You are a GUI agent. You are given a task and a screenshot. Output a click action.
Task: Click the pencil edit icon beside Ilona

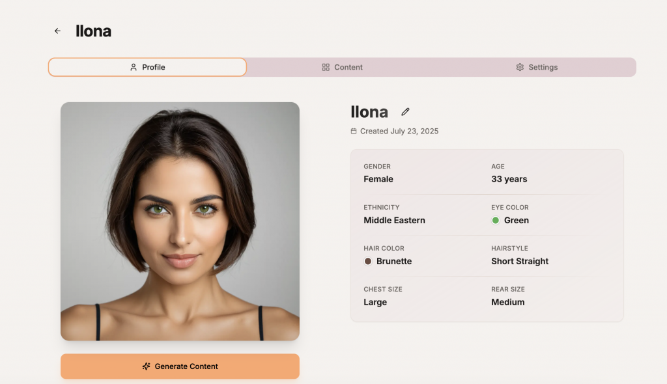click(x=405, y=112)
